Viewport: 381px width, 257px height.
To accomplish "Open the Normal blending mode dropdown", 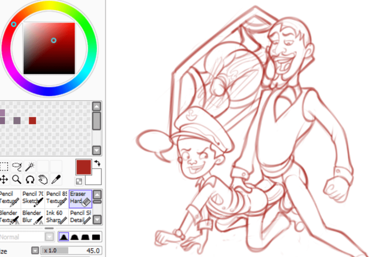I will [49, 237].
